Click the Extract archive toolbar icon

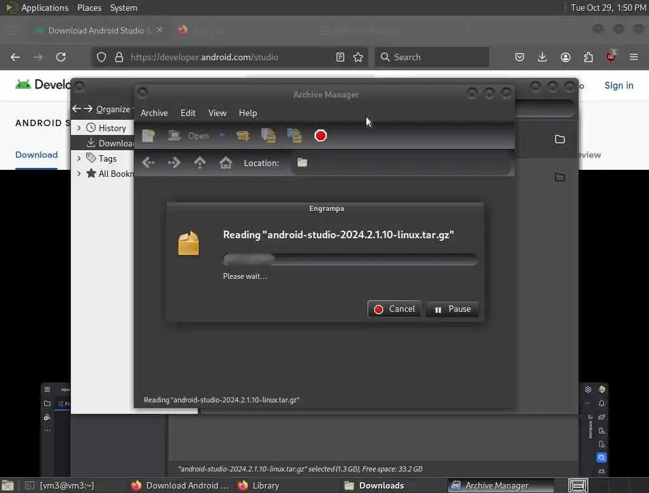[243, 136]
